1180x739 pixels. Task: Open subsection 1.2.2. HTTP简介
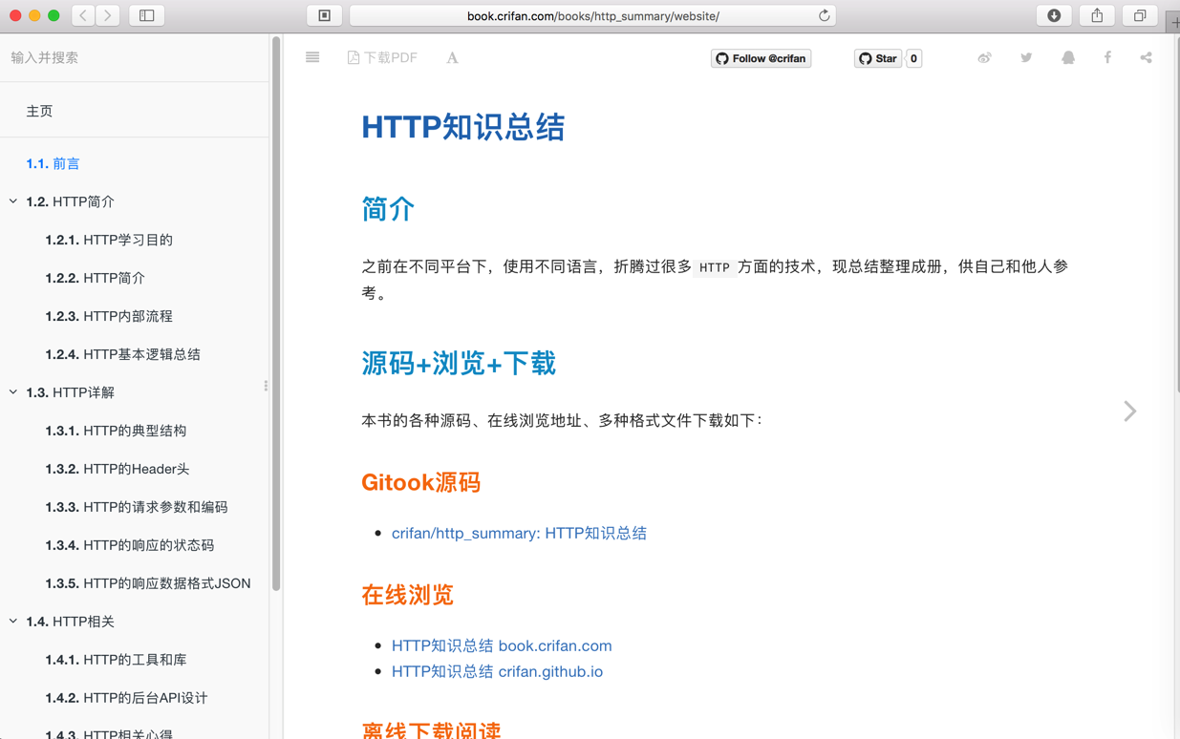[95, 278]
